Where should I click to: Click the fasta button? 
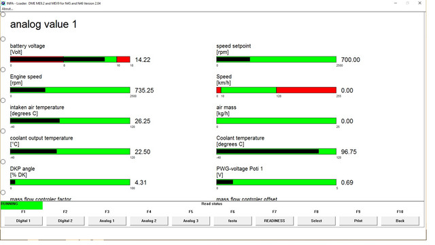pos(232,220)
